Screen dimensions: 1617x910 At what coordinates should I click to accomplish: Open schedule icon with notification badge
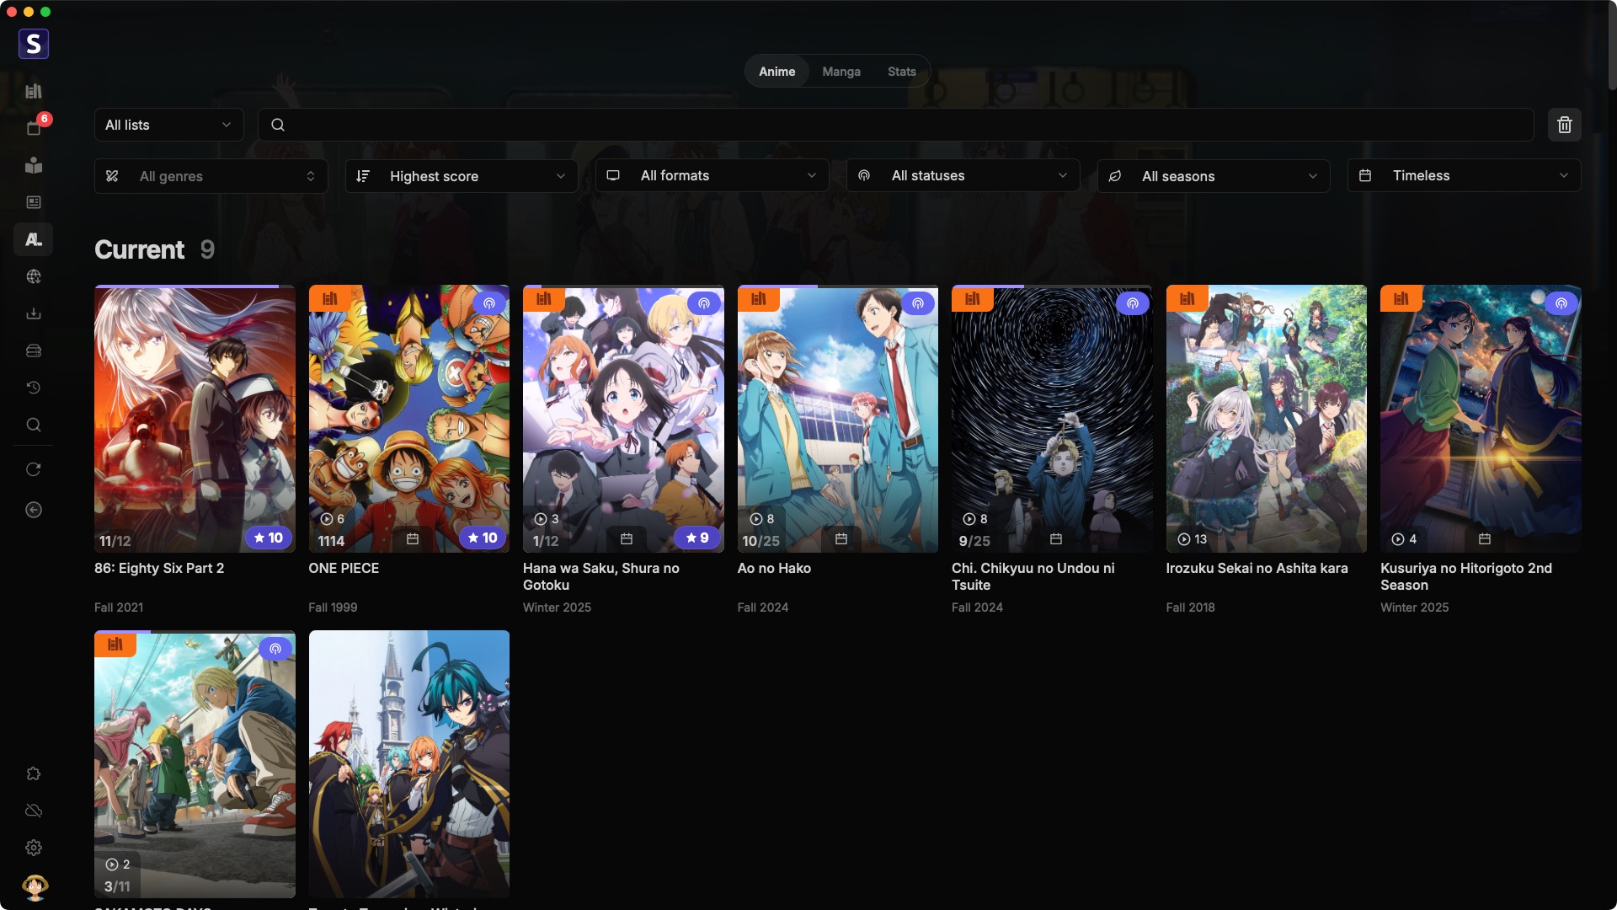(34, 128)
